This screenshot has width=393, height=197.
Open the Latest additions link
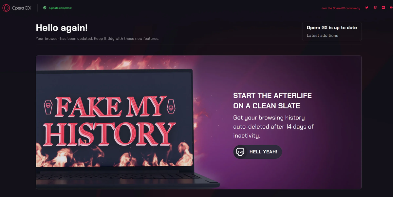pos(322,35)
